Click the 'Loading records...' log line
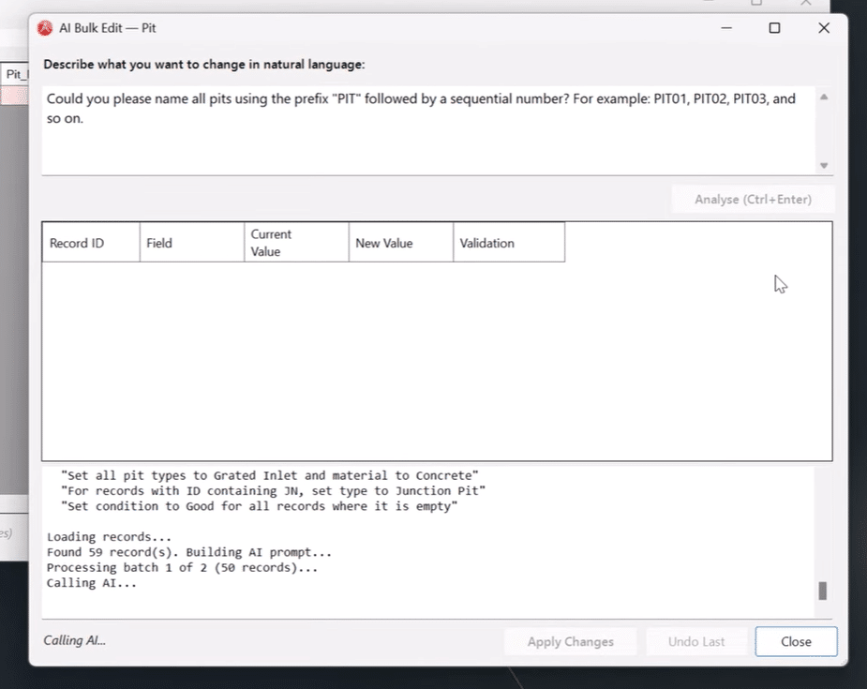 coord(109,537)
